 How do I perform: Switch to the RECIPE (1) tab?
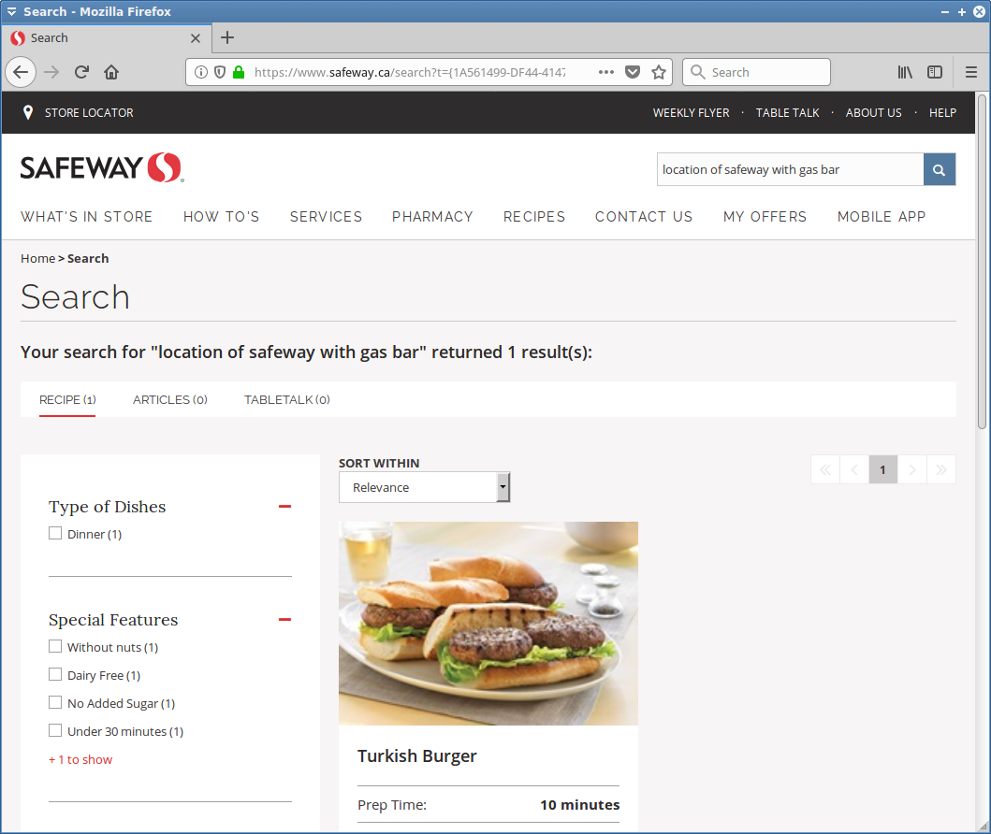(67, 399)
